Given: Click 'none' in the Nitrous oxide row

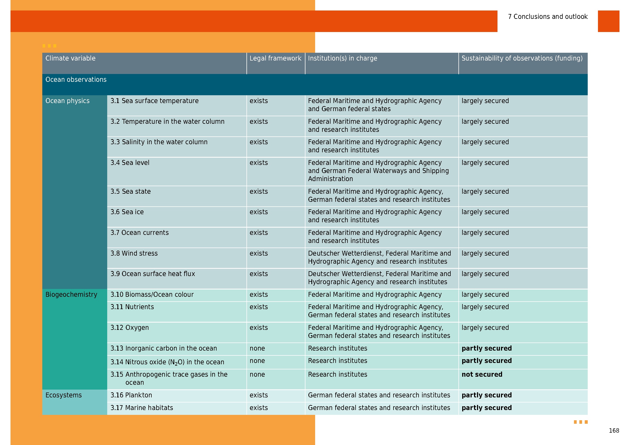Looking at the screenshot, I should (x=257, y=361).
